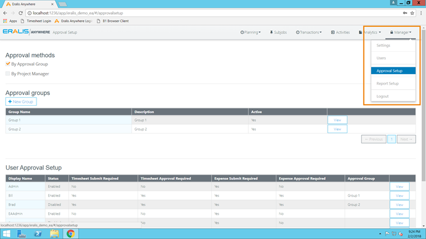
Task: Expand the Analytics dropdown menu
Action: pyautogui.click(x=370, y=32)
